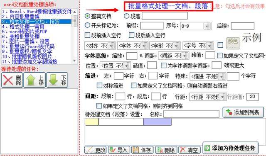Select the 段落 radio option
266x156 pixels.
(x=126, y=16)
